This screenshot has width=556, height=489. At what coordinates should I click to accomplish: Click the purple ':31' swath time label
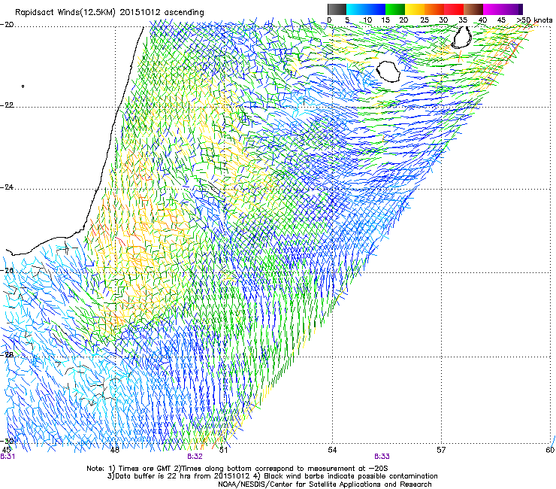8,457
